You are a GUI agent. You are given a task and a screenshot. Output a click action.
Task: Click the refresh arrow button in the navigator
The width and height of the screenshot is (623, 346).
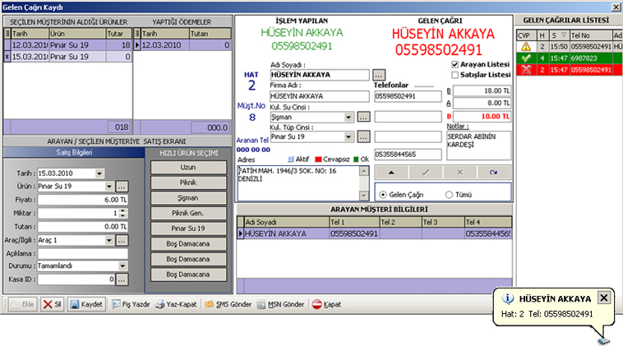click(493, 172)
